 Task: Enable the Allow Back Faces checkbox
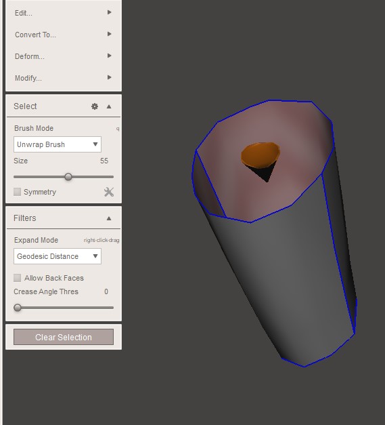(17, 278)
